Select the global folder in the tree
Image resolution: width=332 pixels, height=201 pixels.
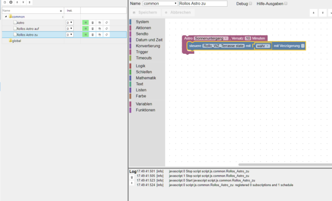click(17, 41)
